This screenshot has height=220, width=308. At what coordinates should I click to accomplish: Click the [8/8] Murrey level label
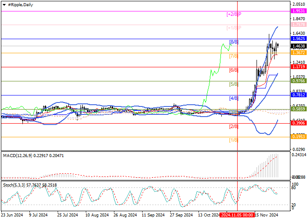[x=234, y=42]
